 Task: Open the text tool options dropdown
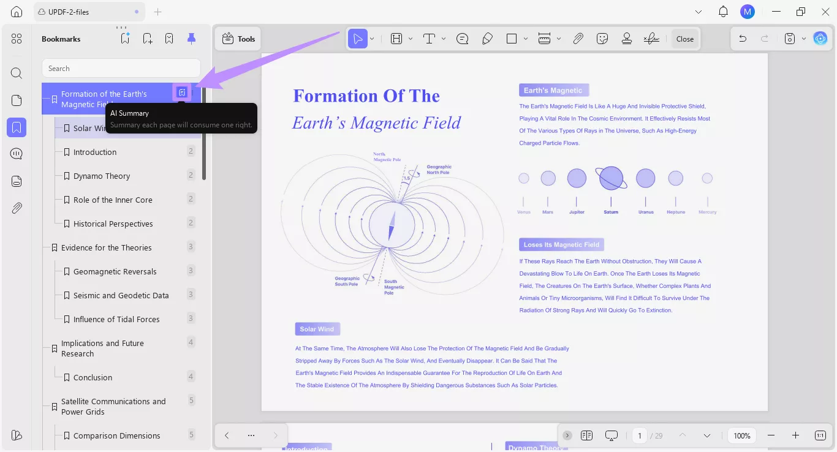pyautogui.click(x=443, y=39)
